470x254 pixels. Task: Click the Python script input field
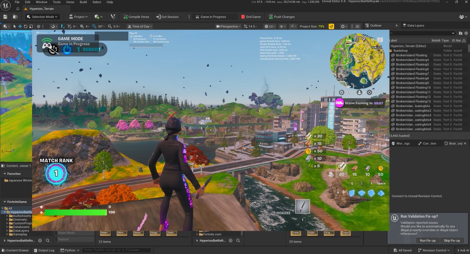(x=117, y=250)
